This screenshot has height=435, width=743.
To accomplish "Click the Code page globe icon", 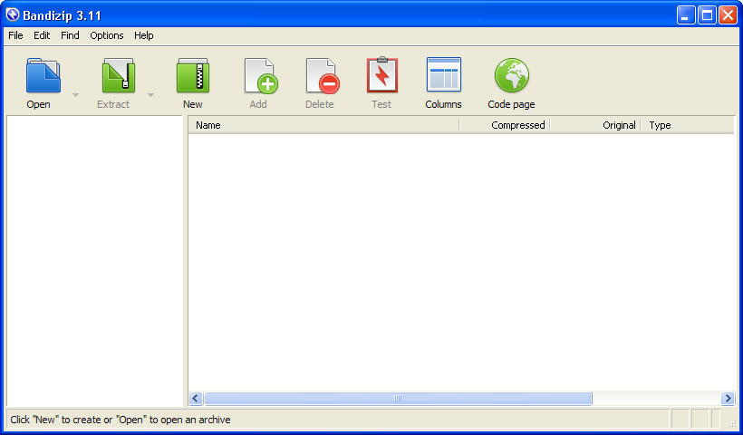I will (512, 75).
